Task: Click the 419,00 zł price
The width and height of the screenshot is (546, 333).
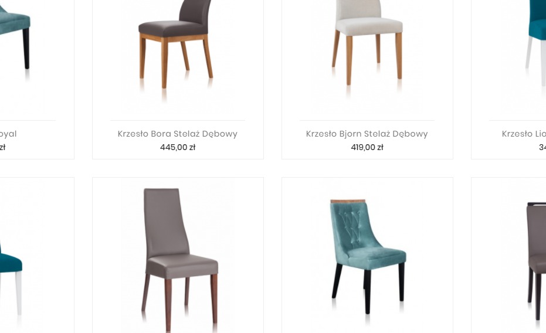Action: point(367,148)
